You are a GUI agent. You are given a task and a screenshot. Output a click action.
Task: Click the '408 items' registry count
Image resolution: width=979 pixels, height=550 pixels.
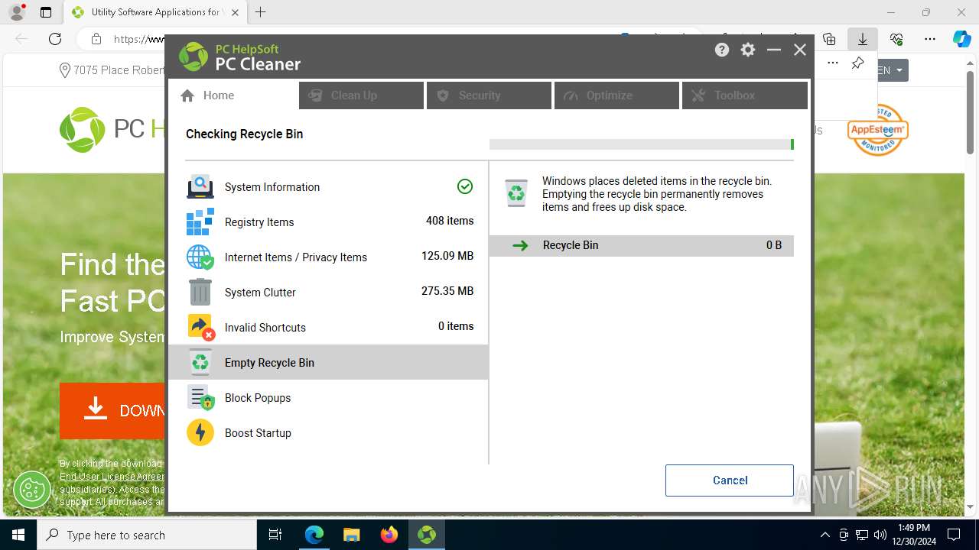tap(450, 221)
